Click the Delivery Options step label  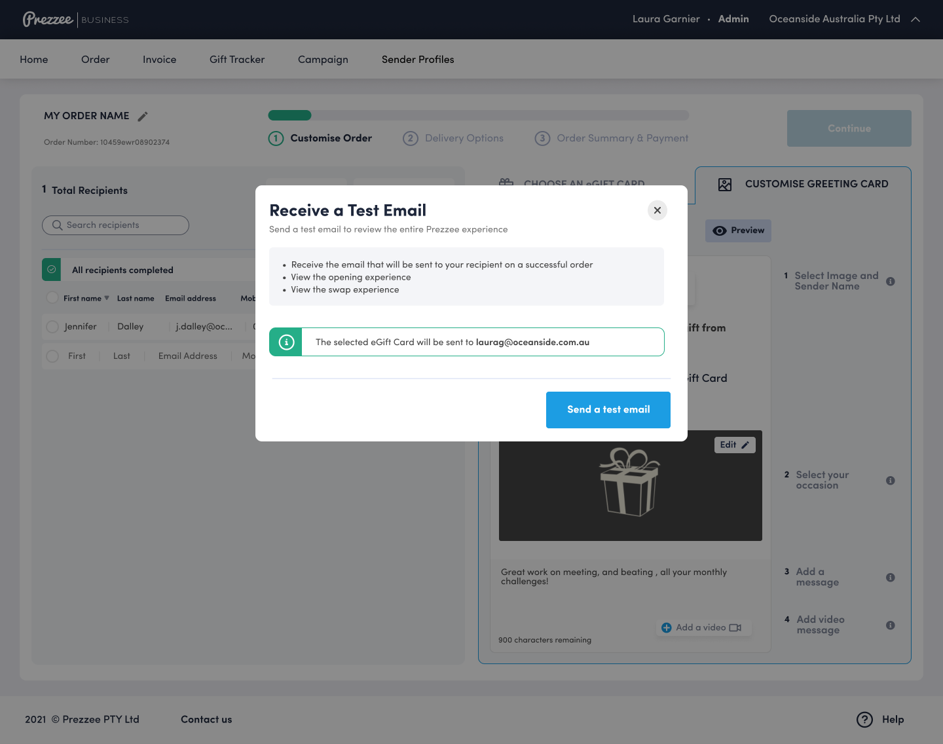click(x=464, y=138)
